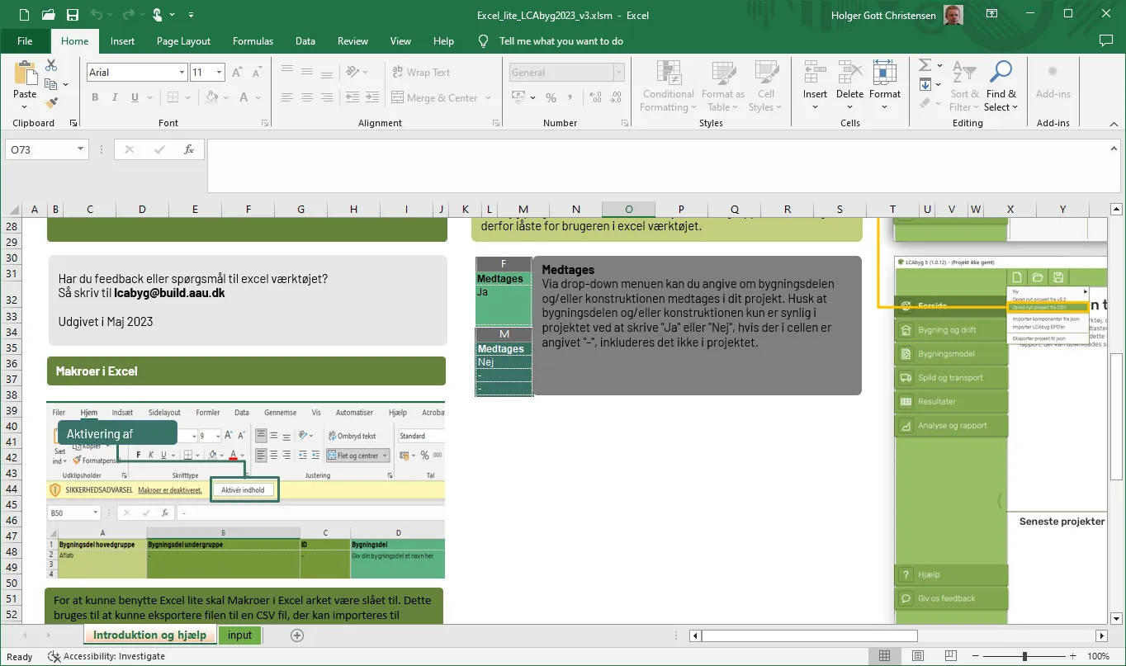Viewport: 1126px width, 666px height.
Task: Expand the Name Box dropdown arrow
Action: click(x=81, y=149)
